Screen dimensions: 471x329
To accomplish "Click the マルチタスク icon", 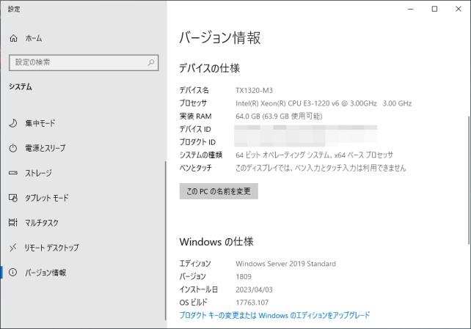I will (x=13, y=223).
